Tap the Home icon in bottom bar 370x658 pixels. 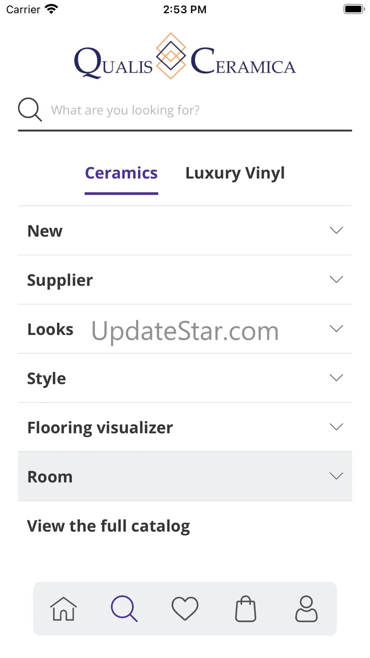coord(64,609)
